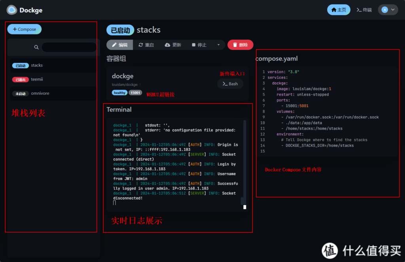
Task: Open port 15001 web link
Action: (x=136, y=93)
